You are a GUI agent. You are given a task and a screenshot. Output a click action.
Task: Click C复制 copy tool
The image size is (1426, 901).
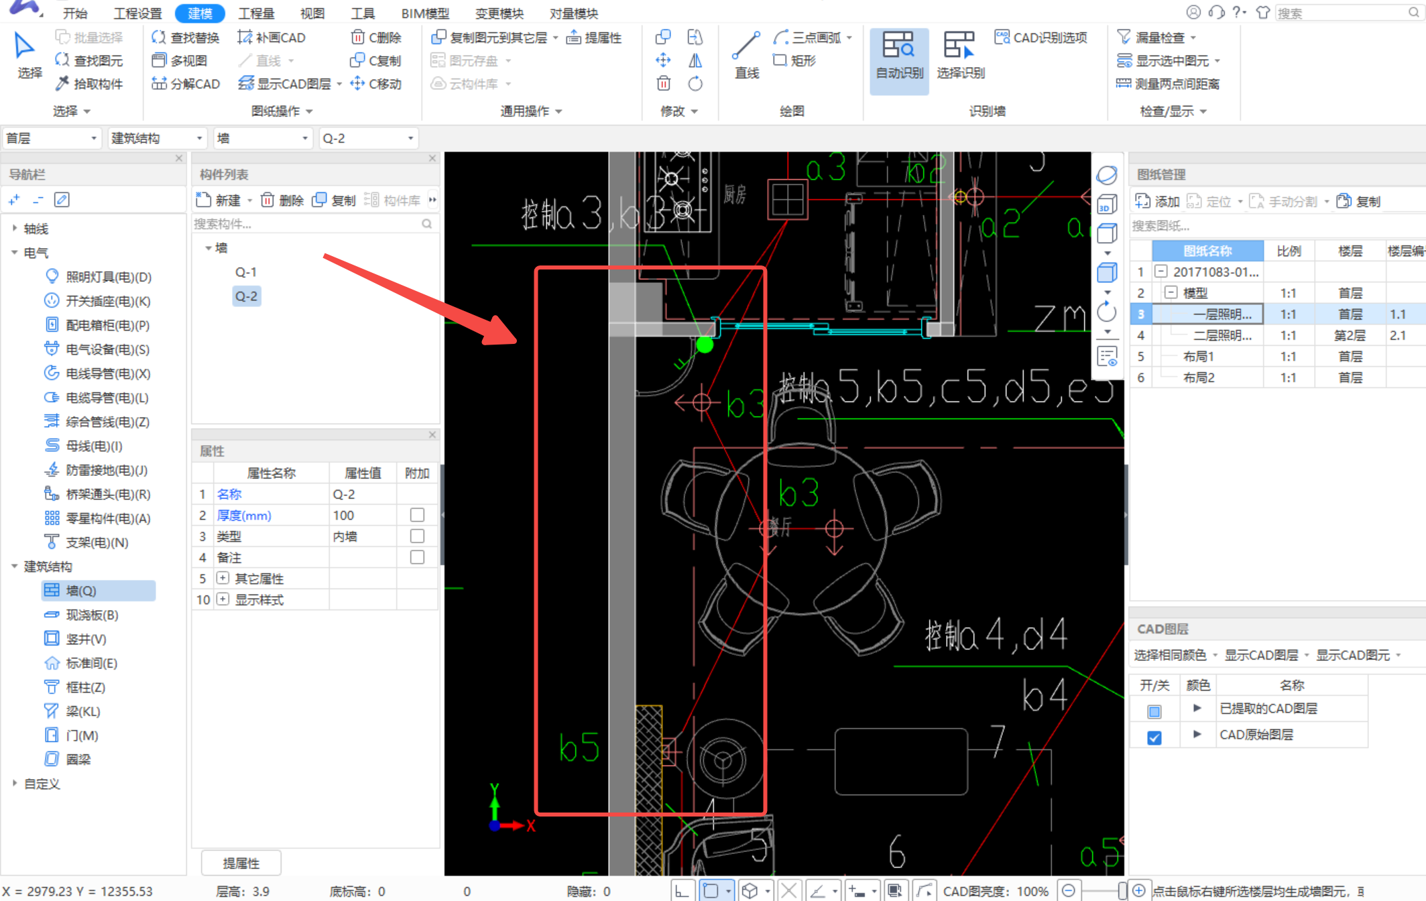pos(376,60)
